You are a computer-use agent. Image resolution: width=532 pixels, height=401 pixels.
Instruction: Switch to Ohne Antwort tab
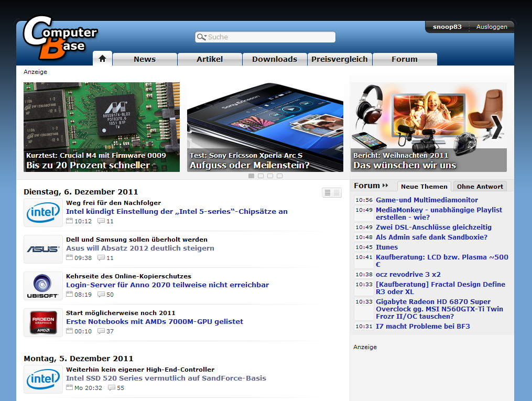[480, 186]
